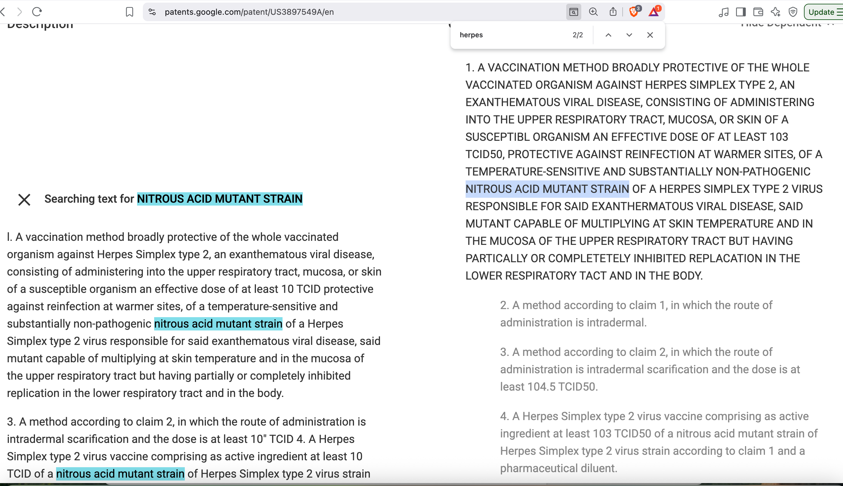Click the Brave Shields lion icon
Image resolution: width=843 pixels, height=486 pixels.
633,12
